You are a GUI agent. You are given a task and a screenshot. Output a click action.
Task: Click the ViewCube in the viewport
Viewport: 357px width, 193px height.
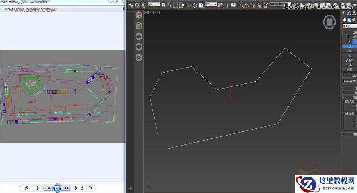pyautogui.click(x=330, y=22)
